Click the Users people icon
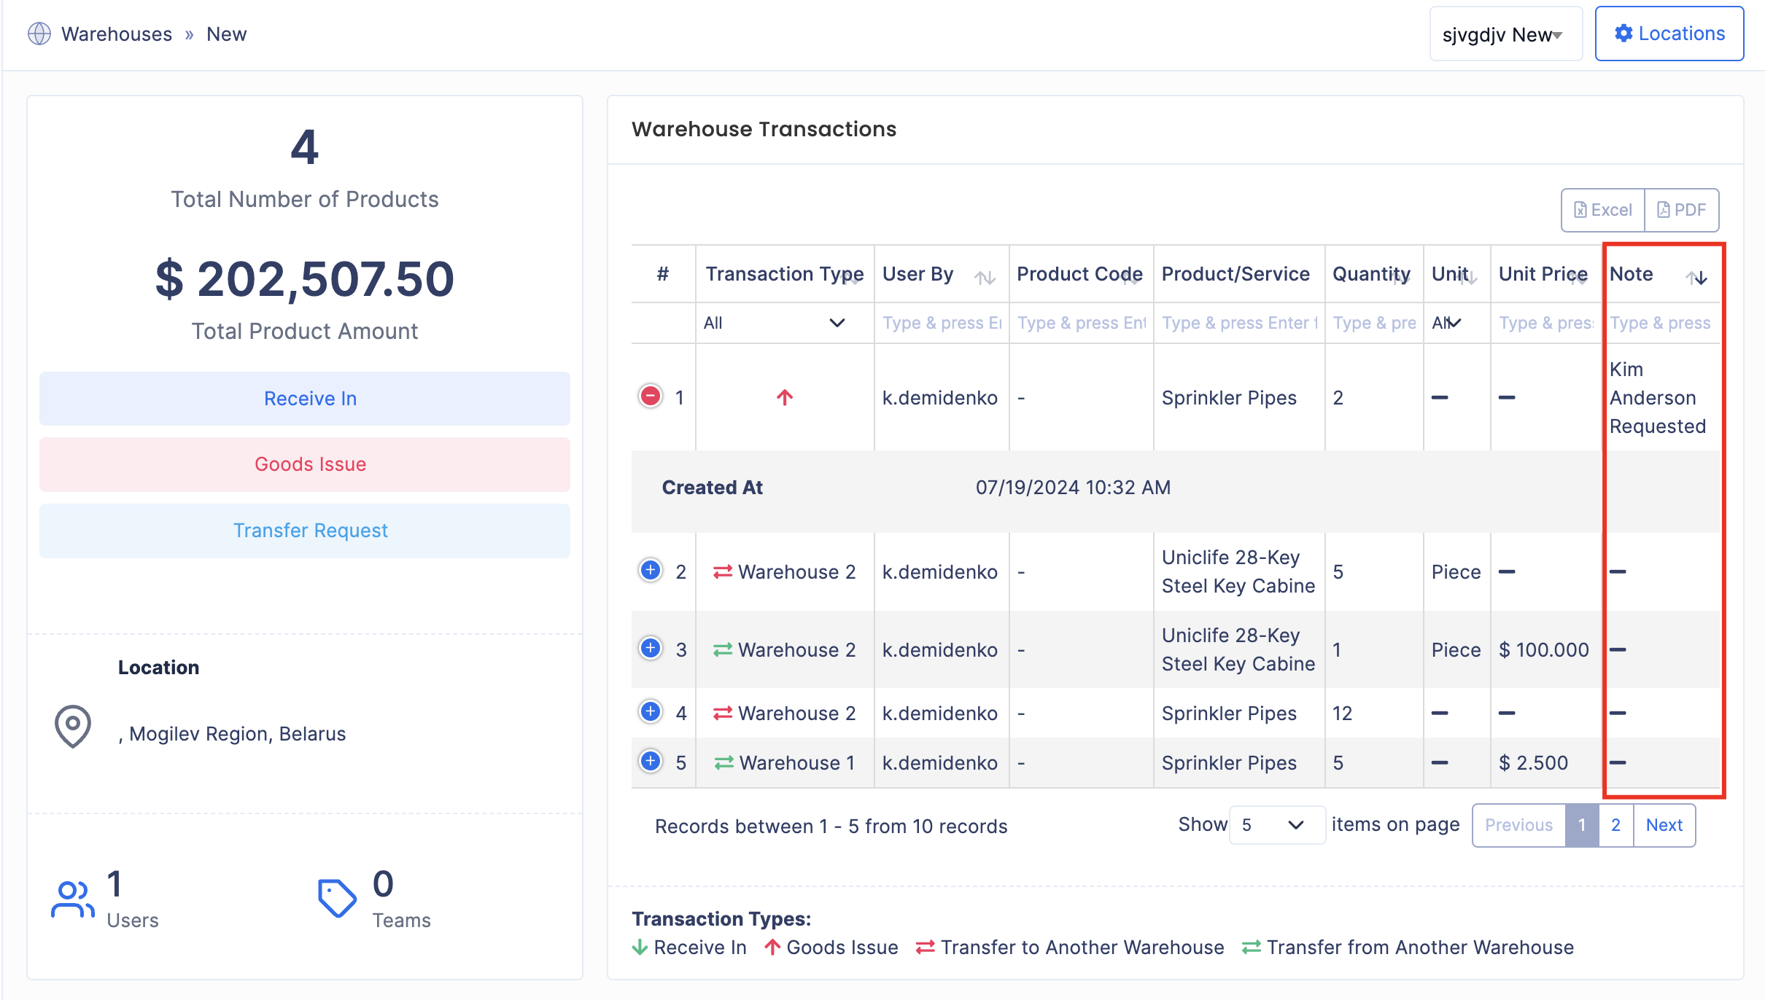 [x=73, y=899]
